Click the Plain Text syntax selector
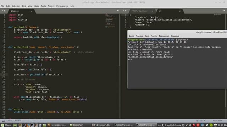Viewport: 227px width, 127px height. [x=217, y=121]
